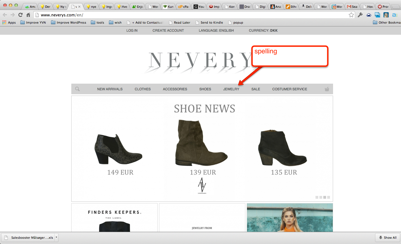
Task: Click the 139 EUR boot image
Action: coord(201,143)
